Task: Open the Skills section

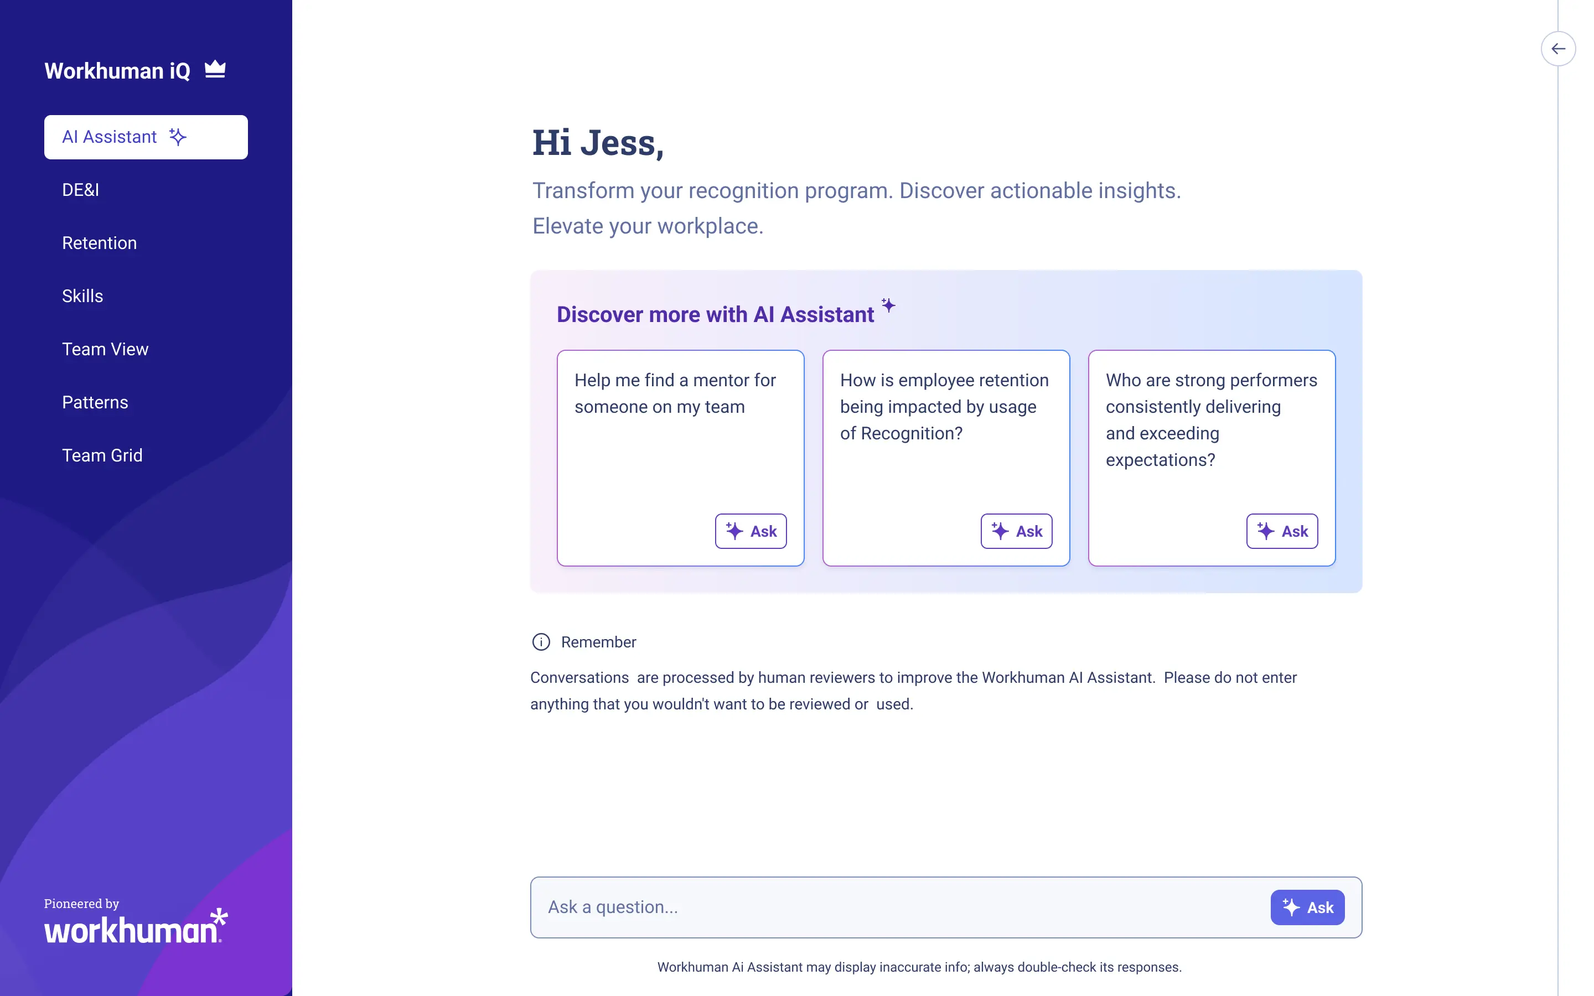Action: (82, 296)
